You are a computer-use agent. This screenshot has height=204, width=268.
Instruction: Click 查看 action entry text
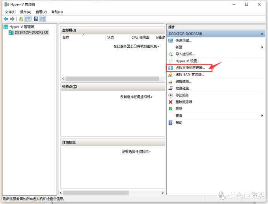pos(179,116)
